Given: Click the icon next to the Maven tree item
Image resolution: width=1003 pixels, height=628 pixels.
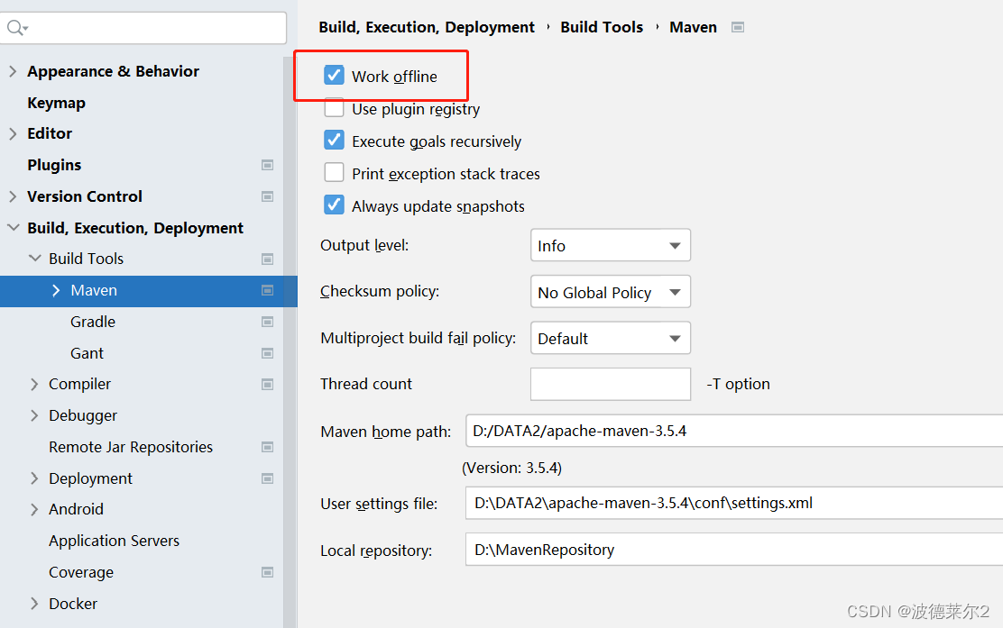Looking at the screenshot, I should click(x=268, y=290).
